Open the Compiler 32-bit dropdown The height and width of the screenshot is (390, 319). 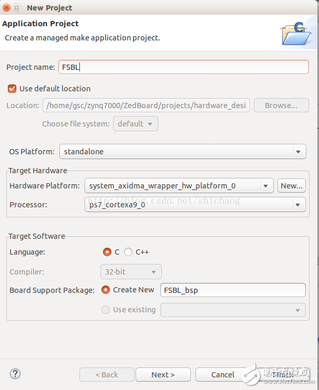click(x=131, y=272)
